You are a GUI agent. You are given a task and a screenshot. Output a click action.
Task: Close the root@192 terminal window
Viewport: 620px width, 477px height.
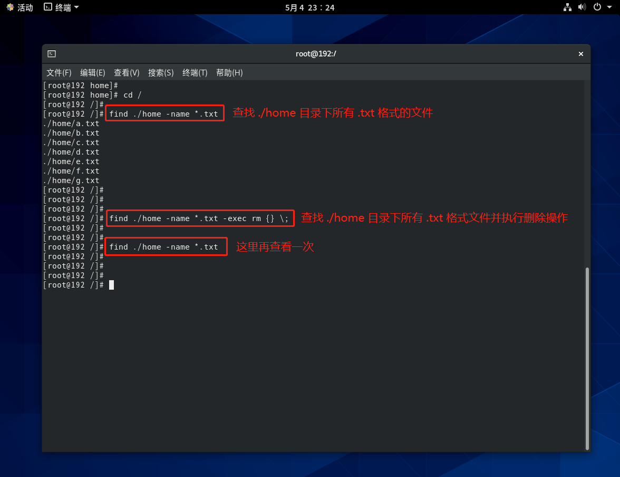[x=581, y=54]
